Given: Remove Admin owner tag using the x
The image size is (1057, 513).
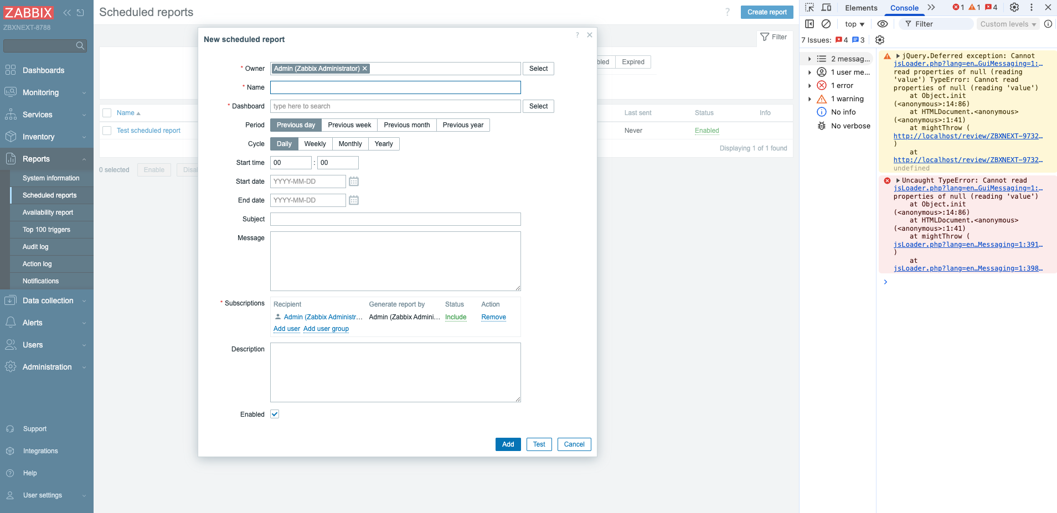Looking at the screenshot, I should coord(365,69).
